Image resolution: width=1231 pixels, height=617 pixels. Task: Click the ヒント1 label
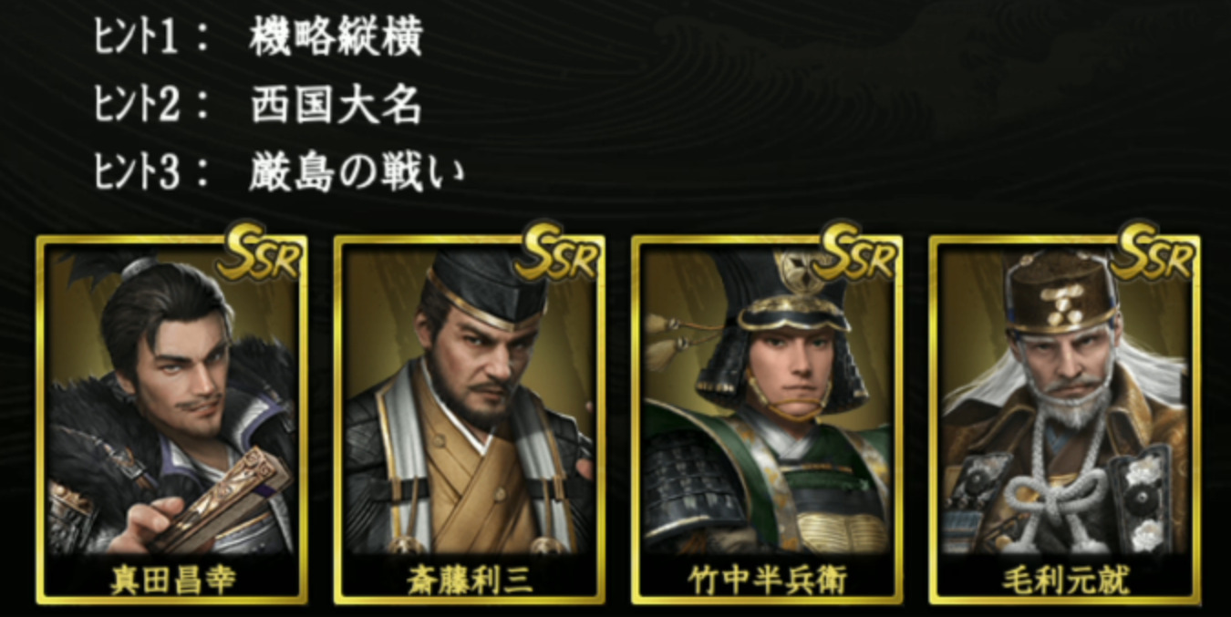[x=137, y=38]
